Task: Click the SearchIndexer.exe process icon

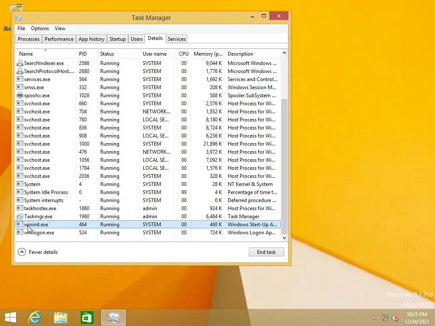Action: [20, 63]
